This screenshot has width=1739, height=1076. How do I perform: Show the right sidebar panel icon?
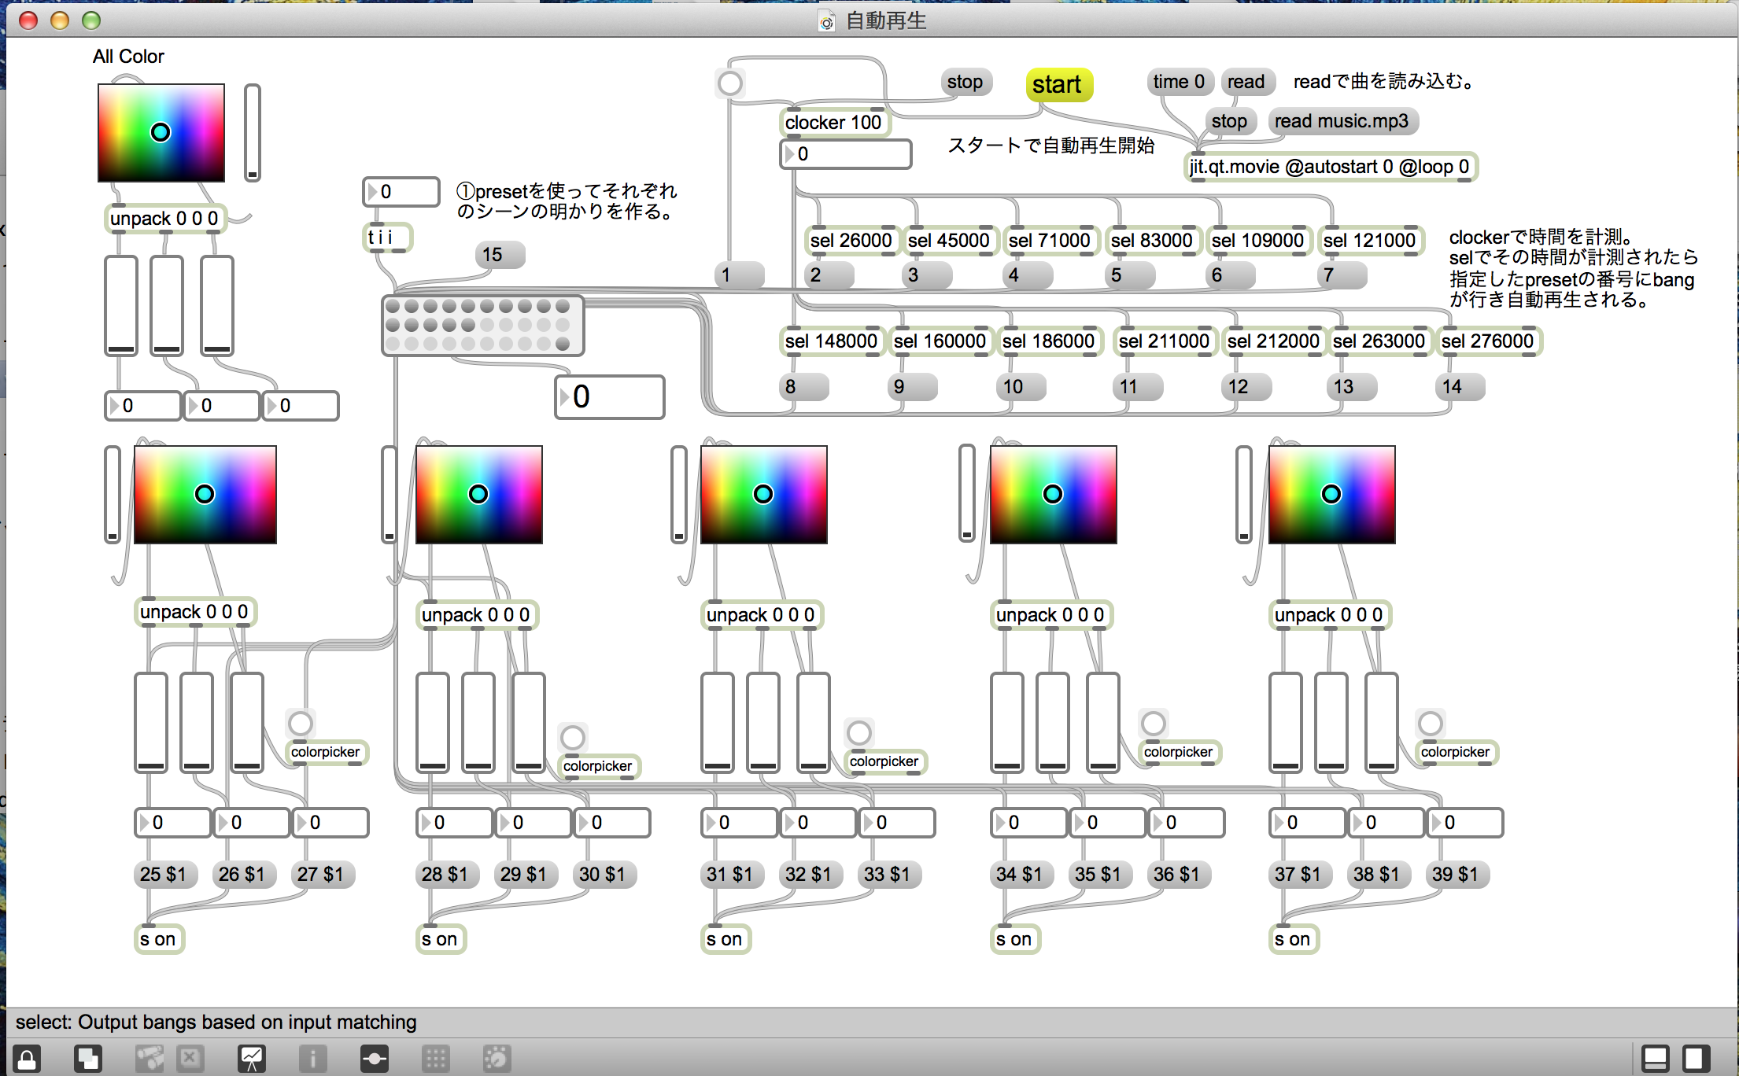point(1697,1059)
